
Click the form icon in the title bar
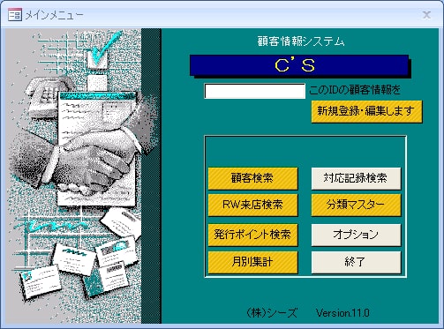tap(15, 15)
